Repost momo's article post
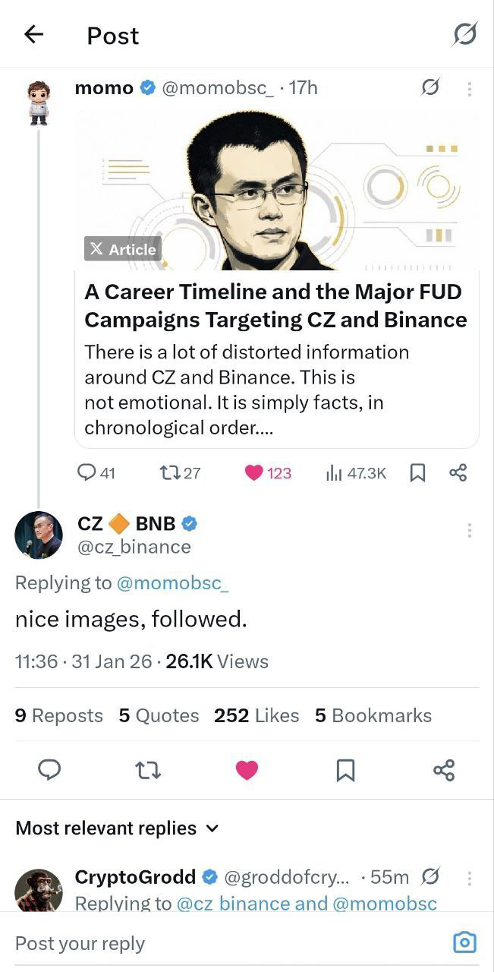This screenshot has height=972, width=494. (169, 473)
